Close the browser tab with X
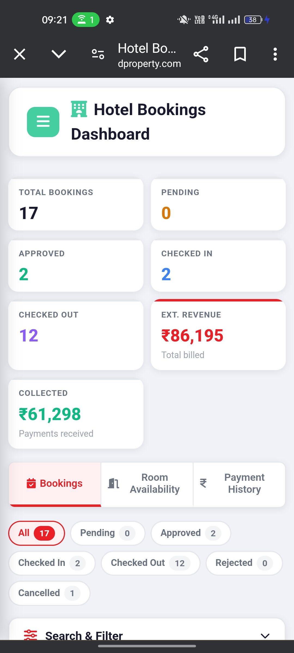Image resolution: width=294 pixels, height=653 pixels. [x=20, y=54]
